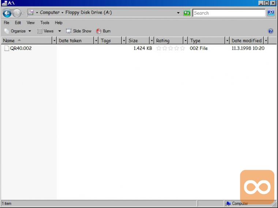Click the Back navigation arrow button
This screenshot has width=278, height=208.
click(7, 13)
